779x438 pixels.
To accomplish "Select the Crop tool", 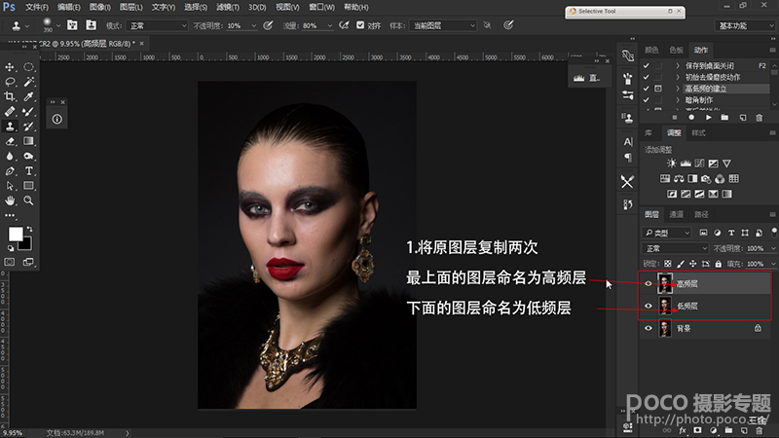I will 10,96.
